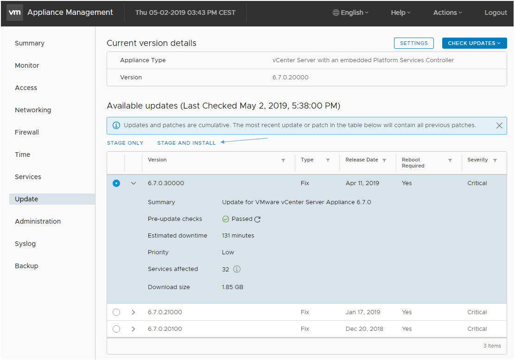Select the radio button for version 6.7.0.21000

[116, 312]
